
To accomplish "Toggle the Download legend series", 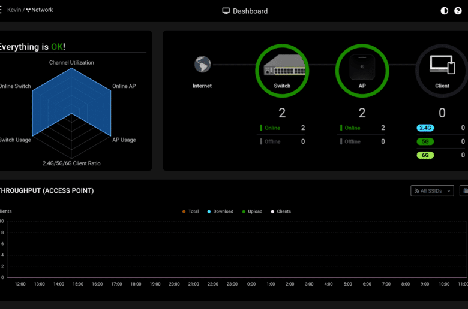I will [x=220, y=211].
